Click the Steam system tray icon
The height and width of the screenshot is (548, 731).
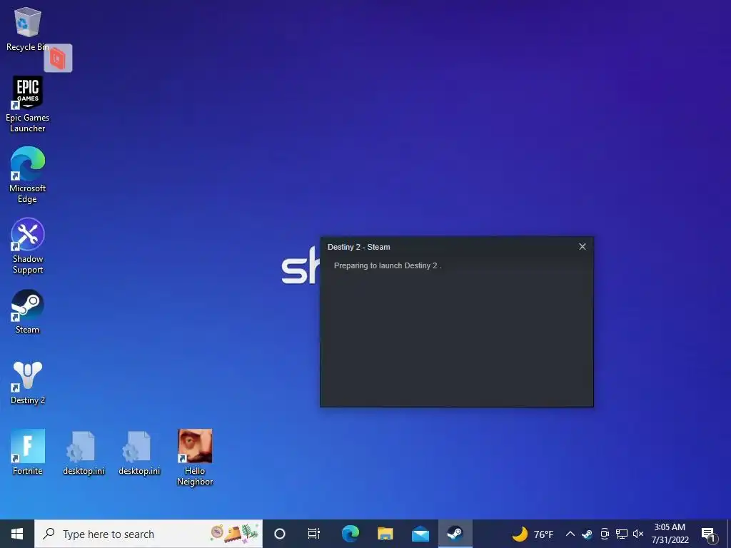(x=587, y=534)
